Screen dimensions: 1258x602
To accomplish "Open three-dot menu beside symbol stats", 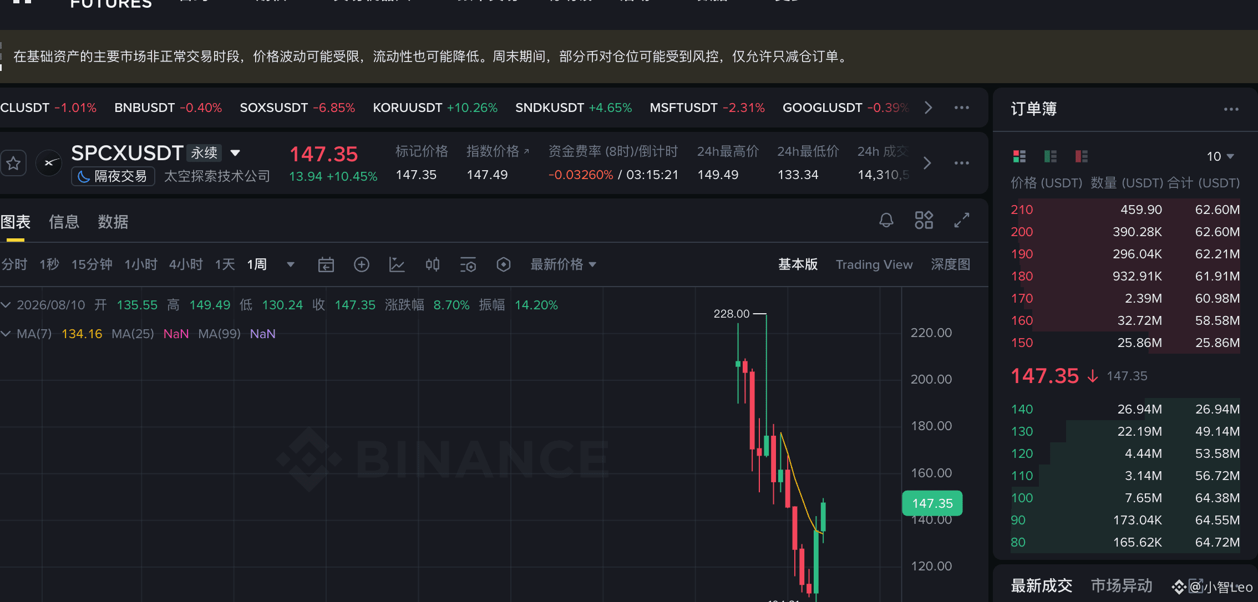I will coord(962,163).
